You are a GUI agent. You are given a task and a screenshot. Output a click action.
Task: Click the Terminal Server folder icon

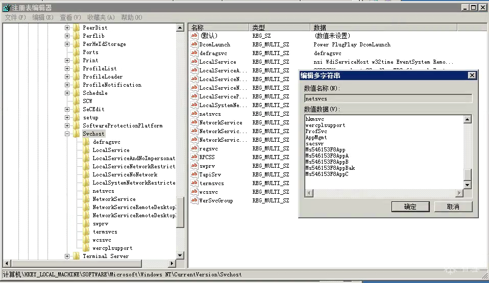pos(77,256)
